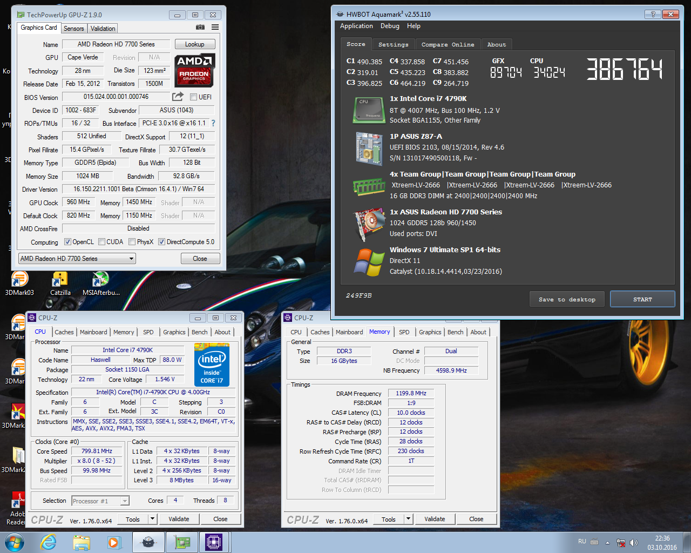This screenshot has width=691, height=553.
Task: Open the MSI Afterburner desktop shortcut
Action: [x=101, y=284]
